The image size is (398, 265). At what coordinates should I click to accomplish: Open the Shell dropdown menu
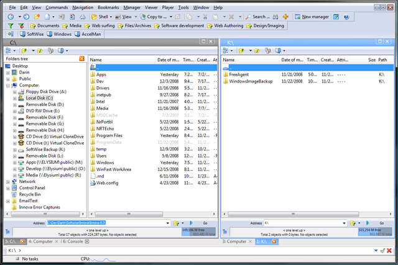click(111, 17)
